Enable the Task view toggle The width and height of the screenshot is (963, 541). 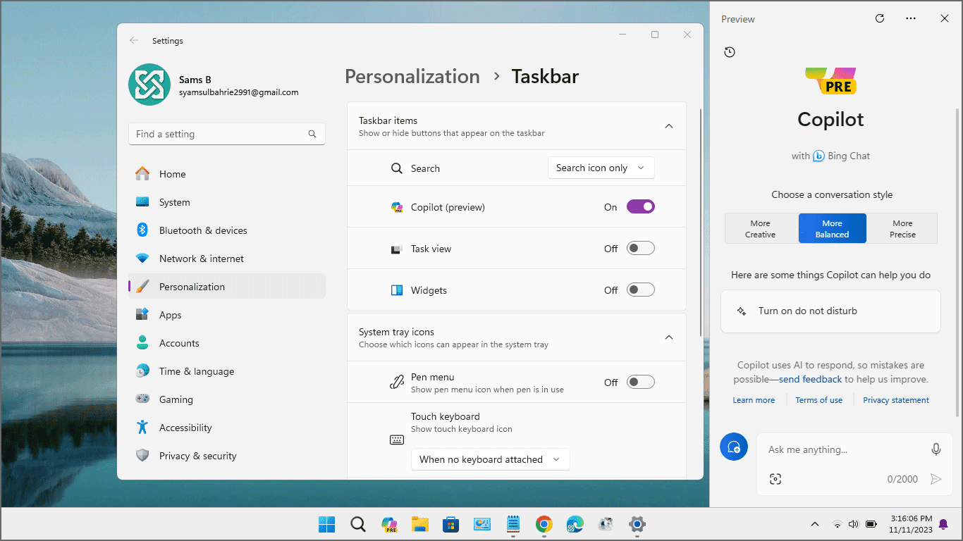click(641, 248)
